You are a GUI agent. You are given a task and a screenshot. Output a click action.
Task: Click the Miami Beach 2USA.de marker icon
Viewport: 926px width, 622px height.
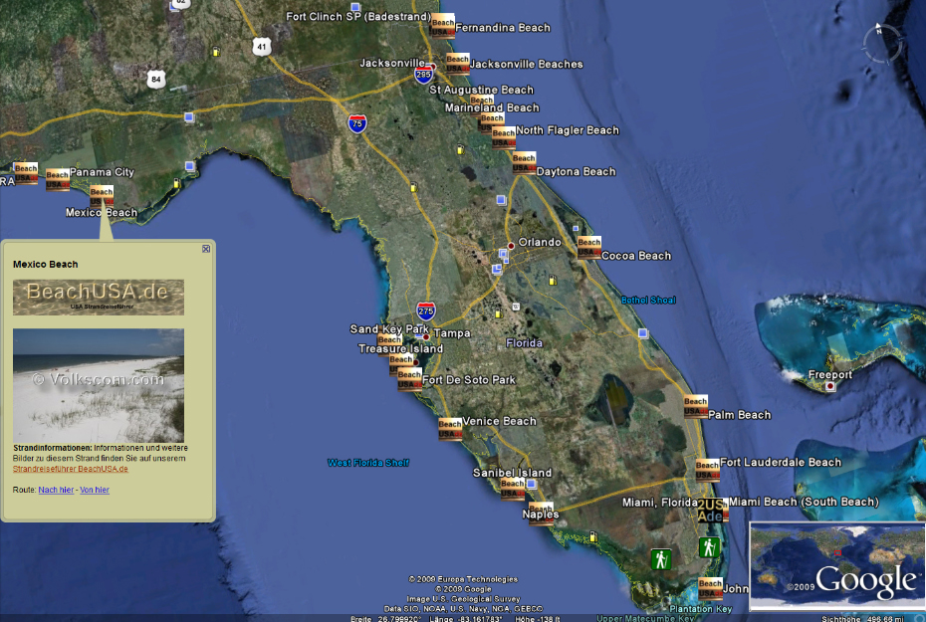(712, 510)
